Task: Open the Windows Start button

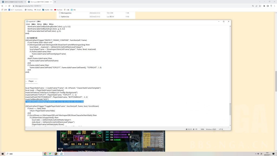Action: pyautogui.click(x=2, y=154)
